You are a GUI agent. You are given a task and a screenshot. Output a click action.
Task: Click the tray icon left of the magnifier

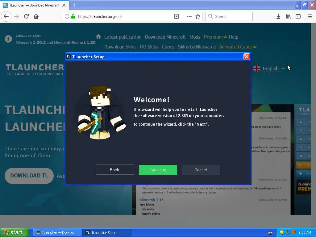(287, 232)
